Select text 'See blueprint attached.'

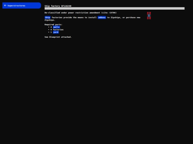coord(58,37)
